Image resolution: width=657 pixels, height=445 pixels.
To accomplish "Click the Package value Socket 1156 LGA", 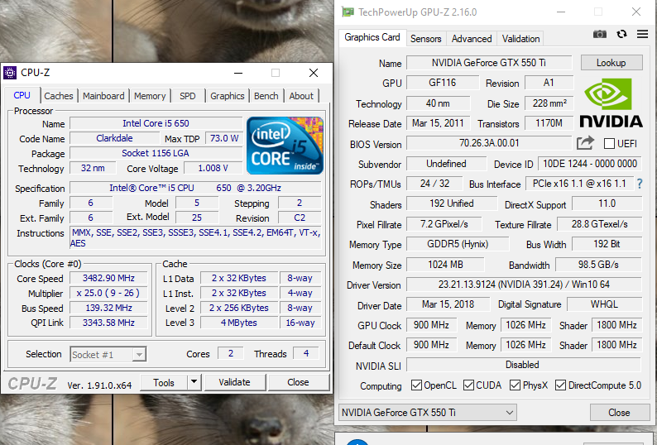I will [156, 153].
